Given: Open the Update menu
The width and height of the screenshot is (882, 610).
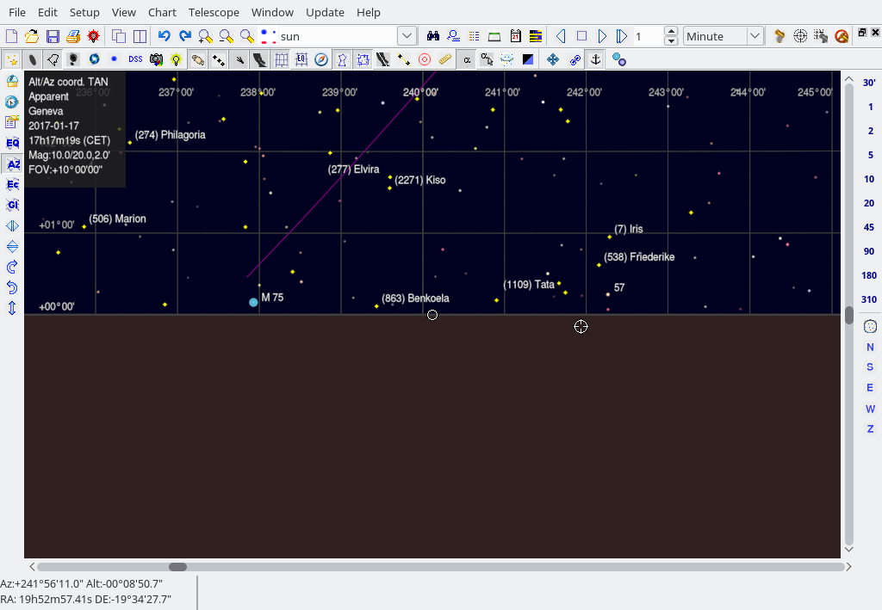Looking at the screenshot, I should click(325, 12).
